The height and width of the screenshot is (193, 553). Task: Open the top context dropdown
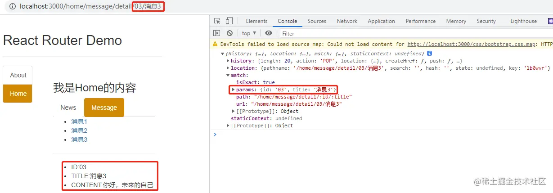coord(249,33)
